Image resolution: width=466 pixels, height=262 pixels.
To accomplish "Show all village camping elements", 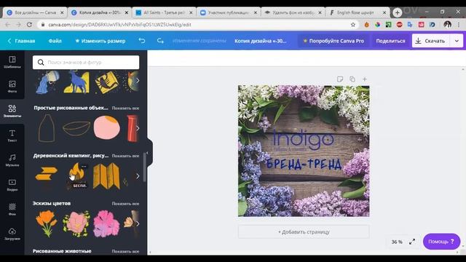I will [125, 156].
